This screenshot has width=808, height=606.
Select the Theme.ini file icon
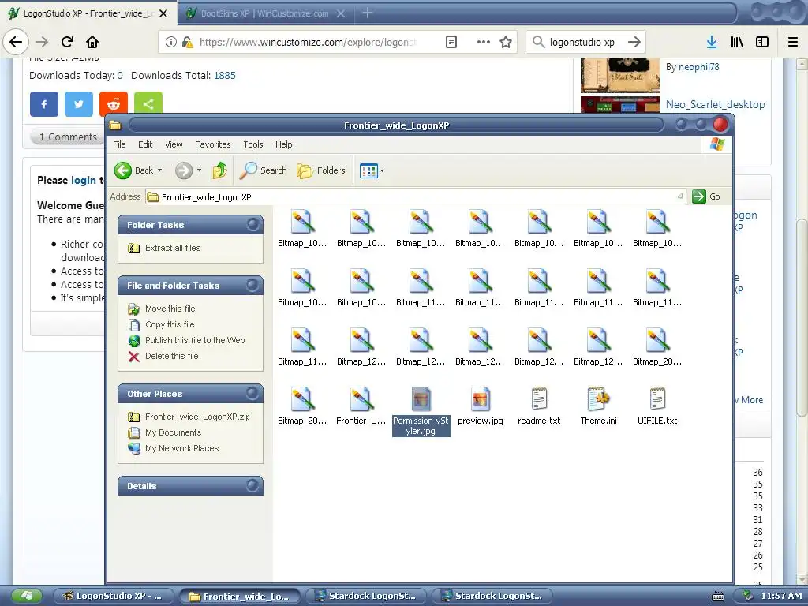[x=598, y=399]
